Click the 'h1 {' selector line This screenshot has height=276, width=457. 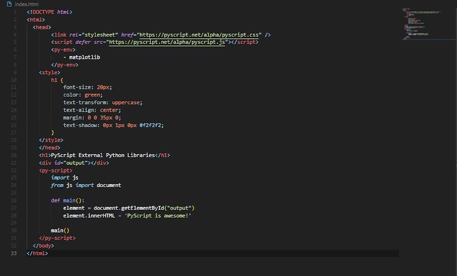click(57, 80)
